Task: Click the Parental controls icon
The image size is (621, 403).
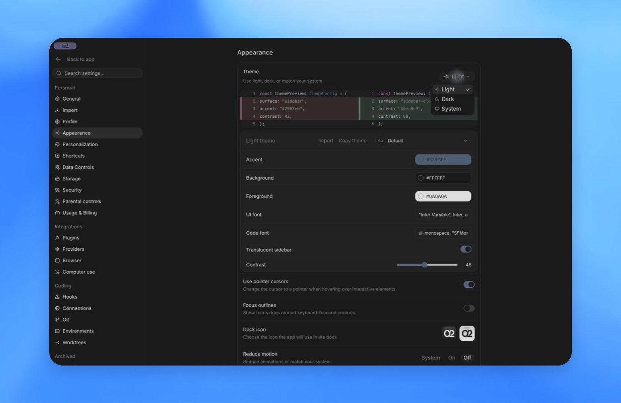Action: (57, 201)
